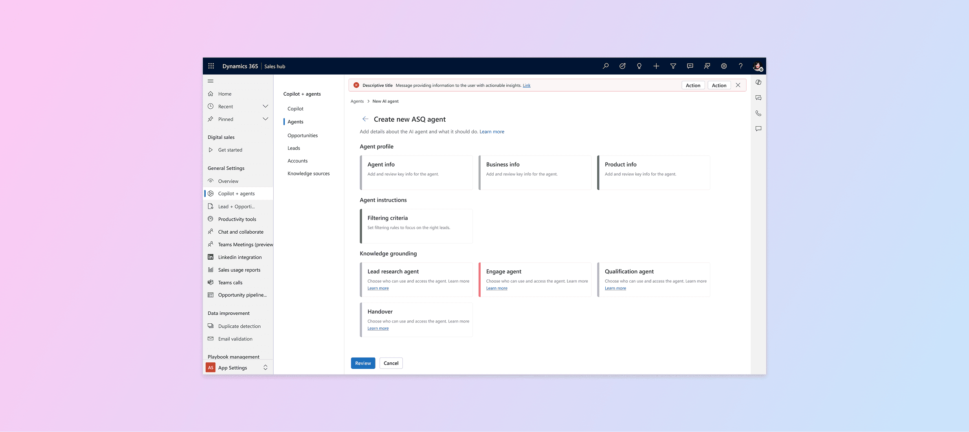This screenshot has height=432, width=969.
Task: Click the Link in the error banner
Action: [527, 86]
